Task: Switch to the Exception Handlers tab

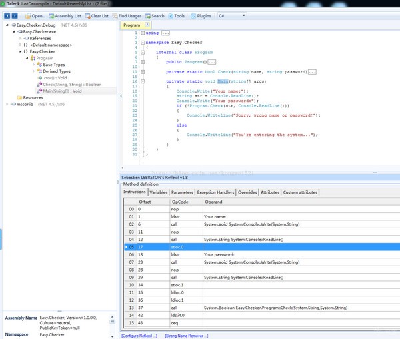Action: coord(216,192)
